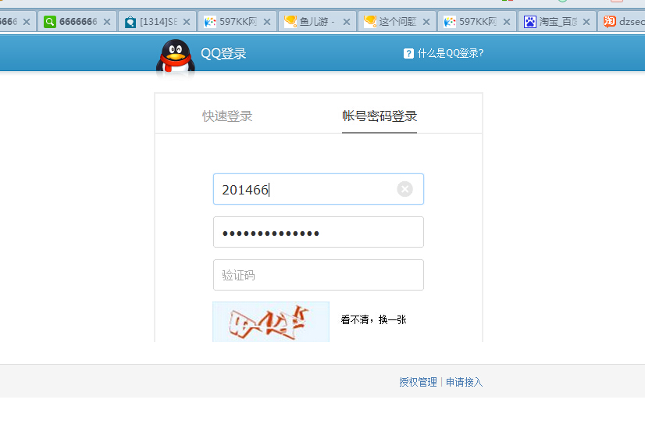Switch to the dzsec browser tab

point(622,21)
